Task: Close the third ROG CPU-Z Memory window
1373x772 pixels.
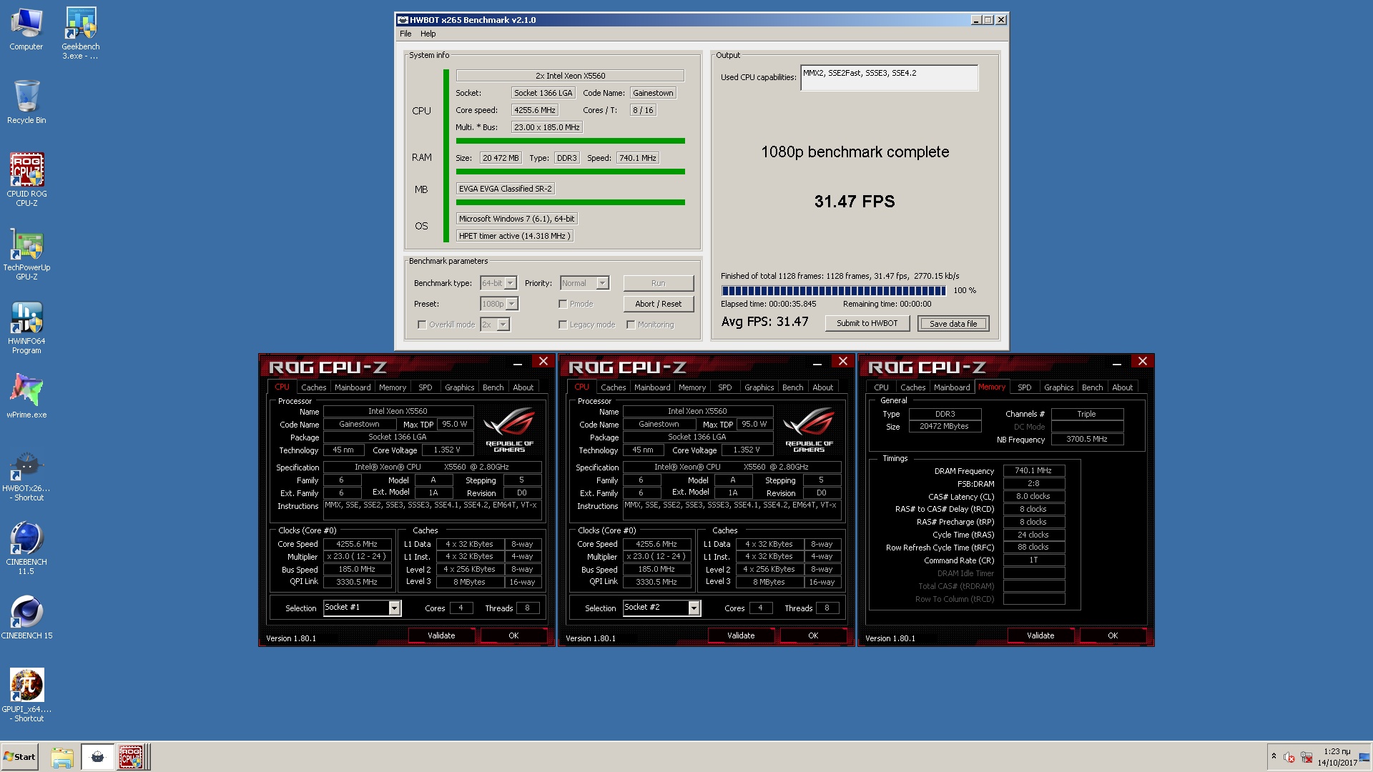Action: tap(1143, 362)
